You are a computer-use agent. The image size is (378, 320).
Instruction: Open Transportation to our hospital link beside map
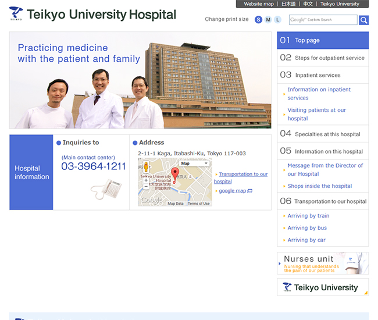(241, 177)
